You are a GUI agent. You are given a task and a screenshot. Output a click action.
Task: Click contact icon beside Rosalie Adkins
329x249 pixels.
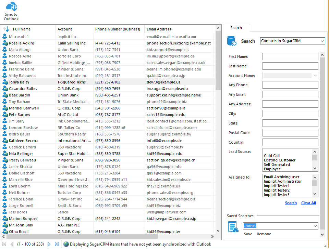coord(5,43)
